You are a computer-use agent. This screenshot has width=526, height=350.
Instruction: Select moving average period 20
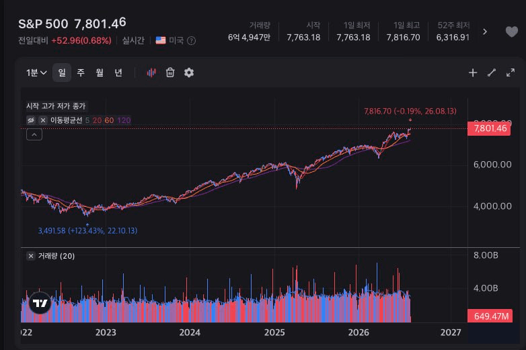coord(97,120)
